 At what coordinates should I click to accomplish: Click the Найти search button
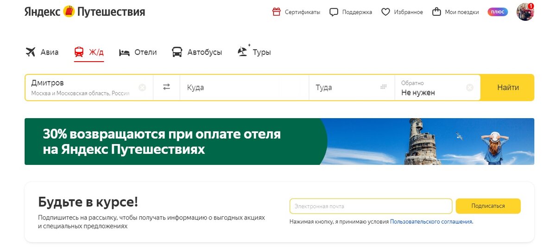(508, 88)
